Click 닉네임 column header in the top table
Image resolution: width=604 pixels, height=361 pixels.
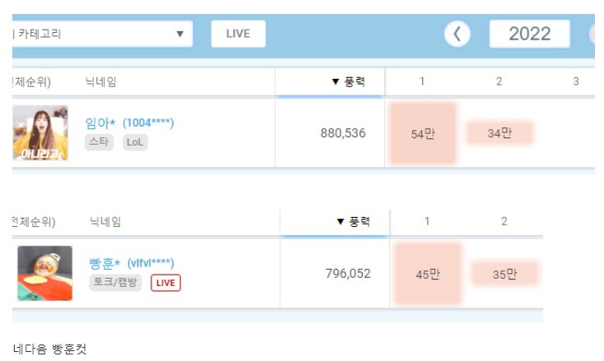point(100,81)
